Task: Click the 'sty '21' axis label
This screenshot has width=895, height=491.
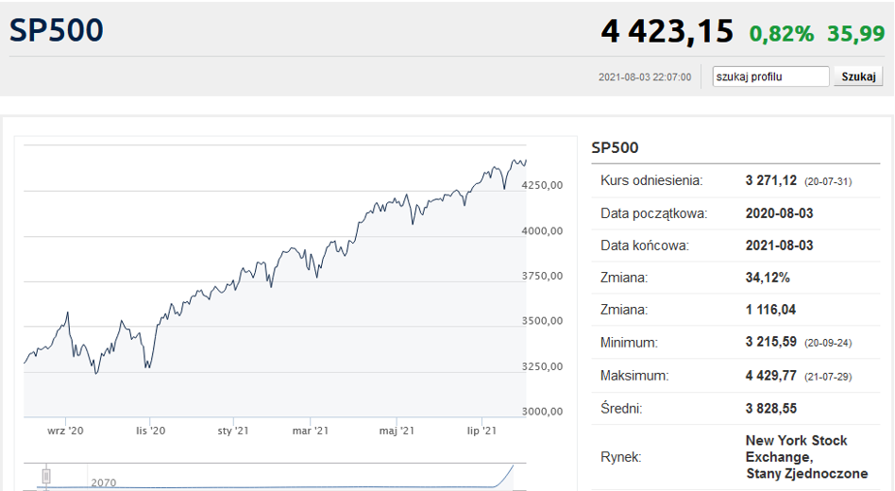Action: (x=233, y=431)
